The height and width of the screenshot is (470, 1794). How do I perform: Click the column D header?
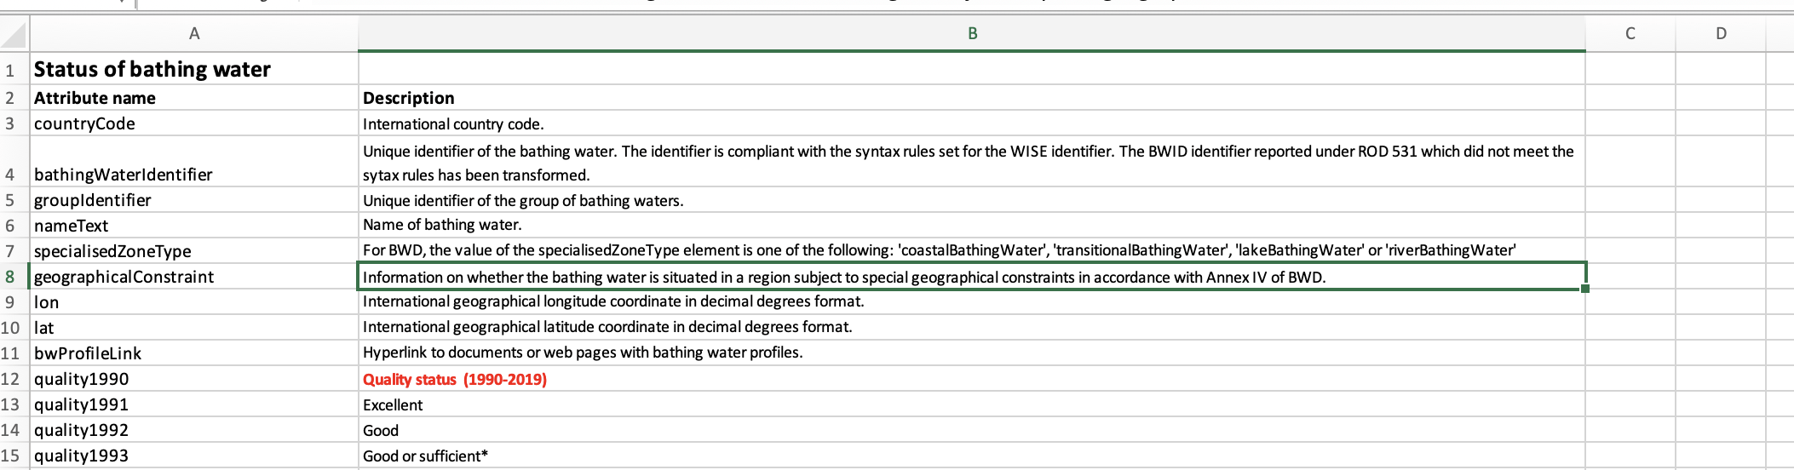[x=1721, y=34]
